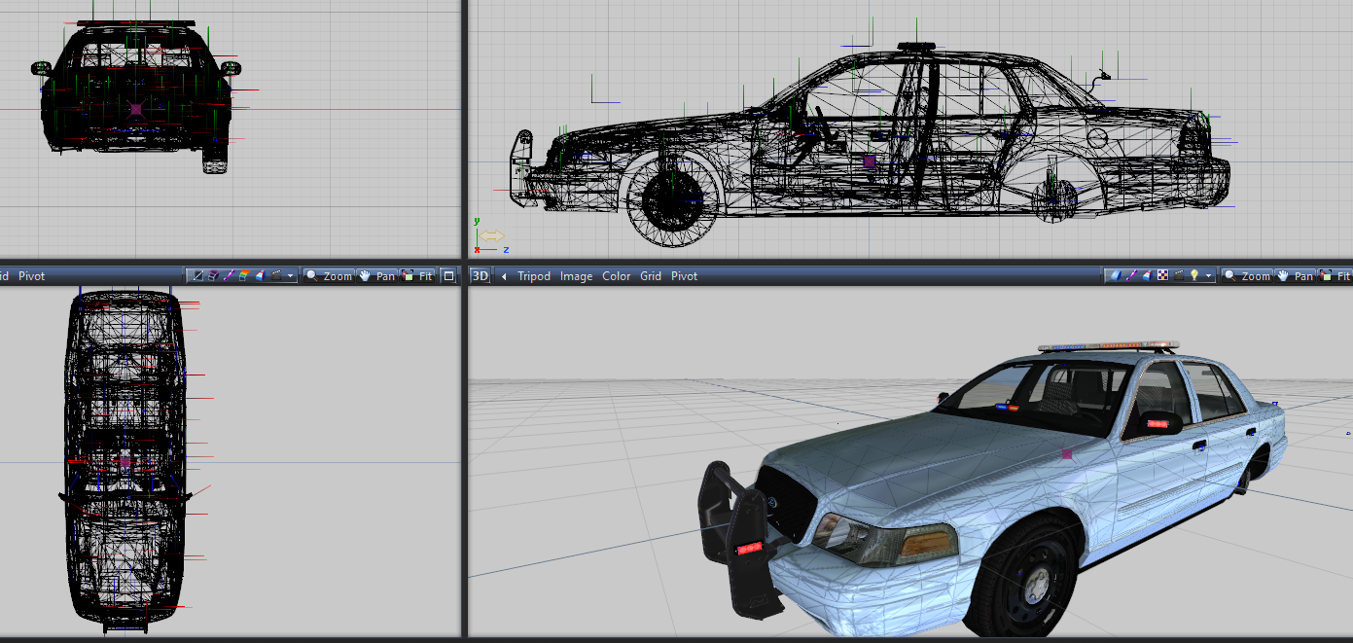Click the Pan button in the top-view toolbar
Screen dimensions: 1353x643
pyautogui.click(x=377, y=276)
